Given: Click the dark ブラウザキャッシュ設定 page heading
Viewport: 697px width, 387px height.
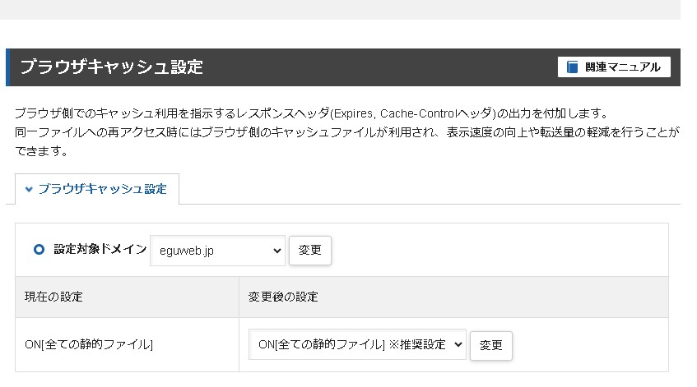Looking at the screenshot, I should pos(111,67).
